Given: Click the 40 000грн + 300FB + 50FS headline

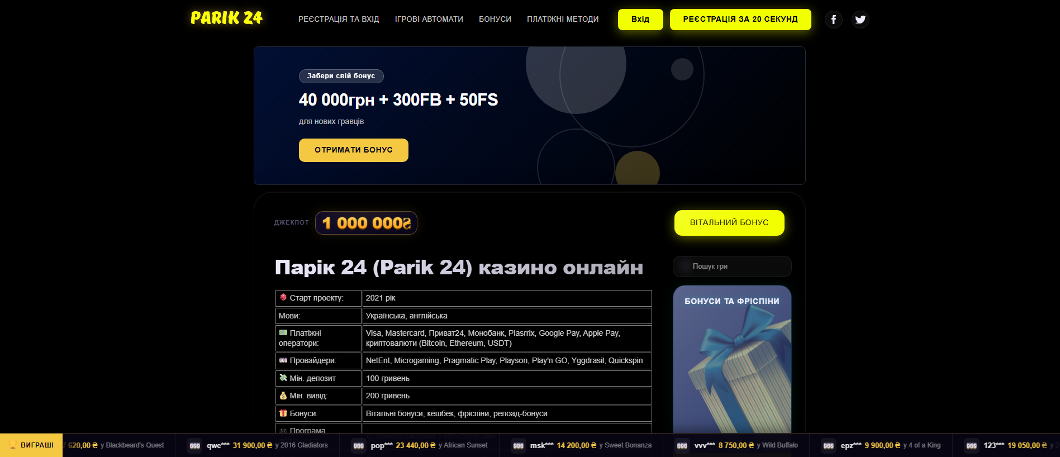Looking at the screenshot, I should pos(398,100).
